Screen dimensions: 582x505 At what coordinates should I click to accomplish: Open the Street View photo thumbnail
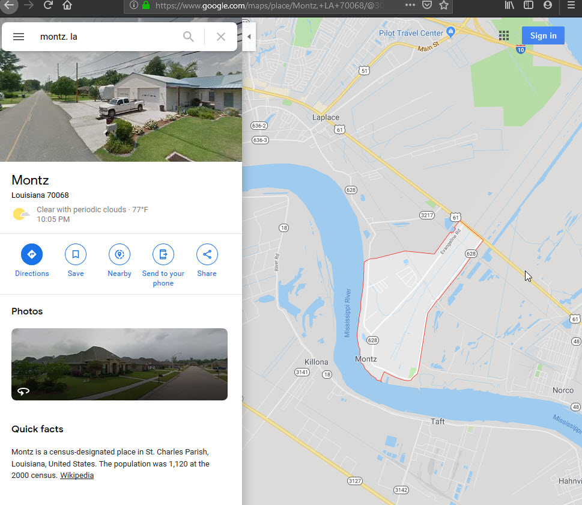[x=120, y=364]
